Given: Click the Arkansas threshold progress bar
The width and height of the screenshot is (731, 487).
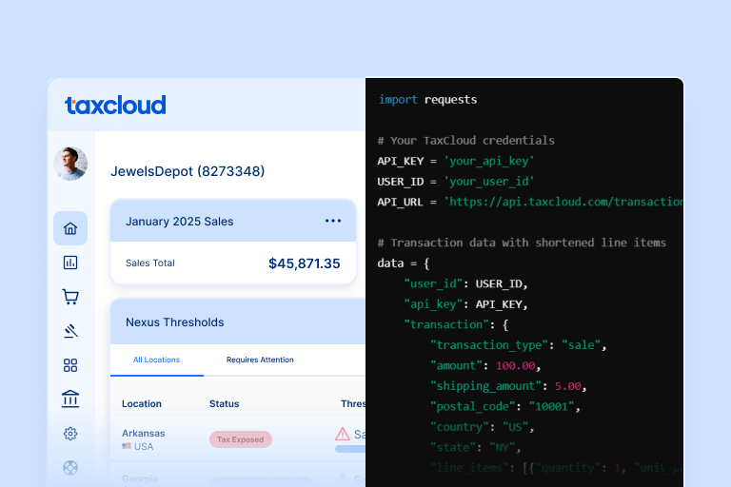Looking at the screenshot, I should [350, 449].
